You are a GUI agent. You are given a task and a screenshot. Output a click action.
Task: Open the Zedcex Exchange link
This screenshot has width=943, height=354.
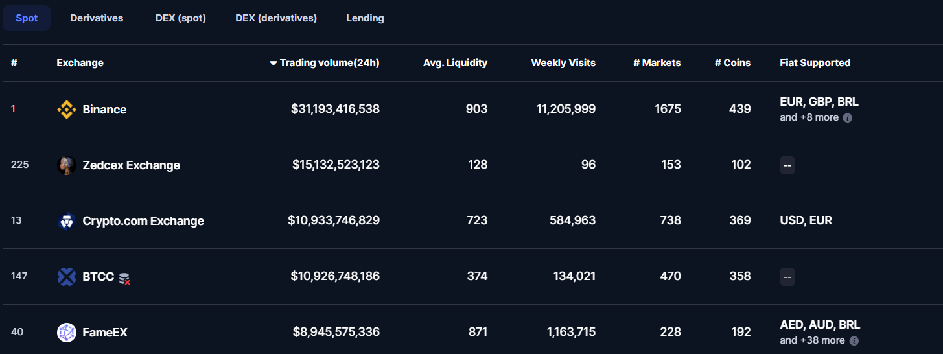[x=132, y=165]
